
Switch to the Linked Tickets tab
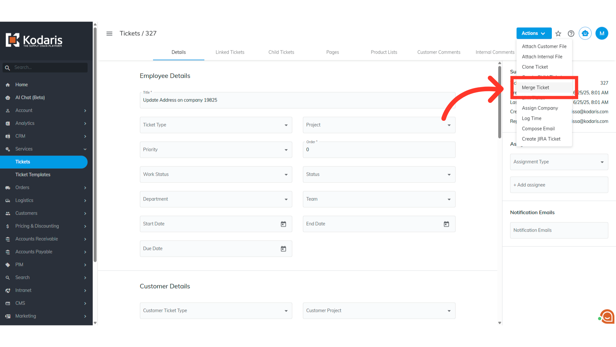tap(230, 52)
